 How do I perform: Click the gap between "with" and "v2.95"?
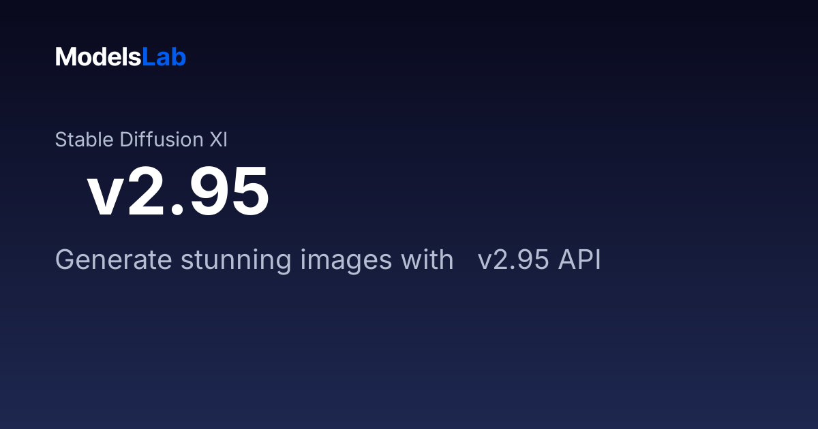tap(466, 260)
